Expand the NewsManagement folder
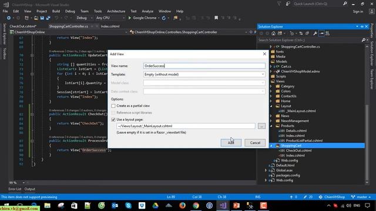The height and width of the screenshot is (211, 376). pyautogui.click(x=271, y=121)
